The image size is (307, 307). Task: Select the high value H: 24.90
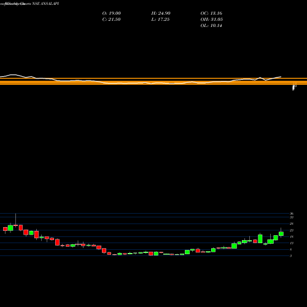(161, 14)
